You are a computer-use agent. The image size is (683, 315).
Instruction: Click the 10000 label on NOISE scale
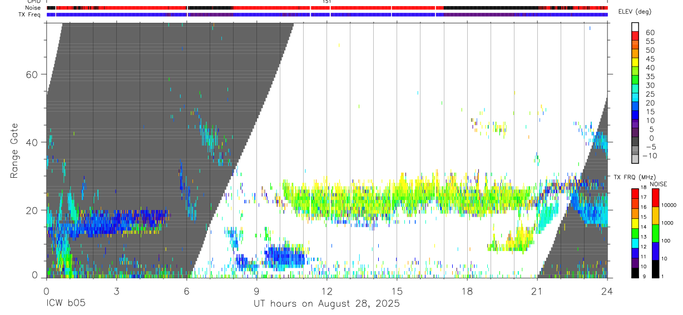[x=669, y=206]
